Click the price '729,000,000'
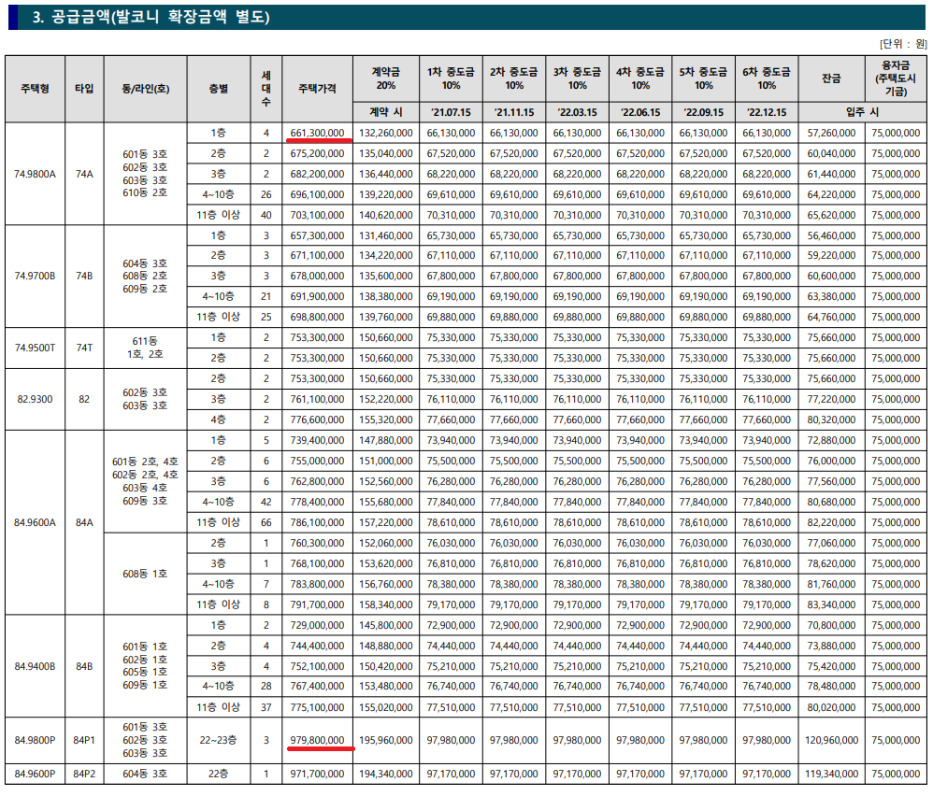The height and width of the screenshot is (796, 933). click(317, 625)
